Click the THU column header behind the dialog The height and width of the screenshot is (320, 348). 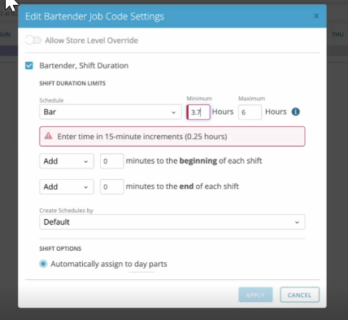click(337, 34)
